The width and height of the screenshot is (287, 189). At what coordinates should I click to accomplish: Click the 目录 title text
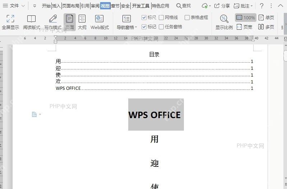click(154, 54)
